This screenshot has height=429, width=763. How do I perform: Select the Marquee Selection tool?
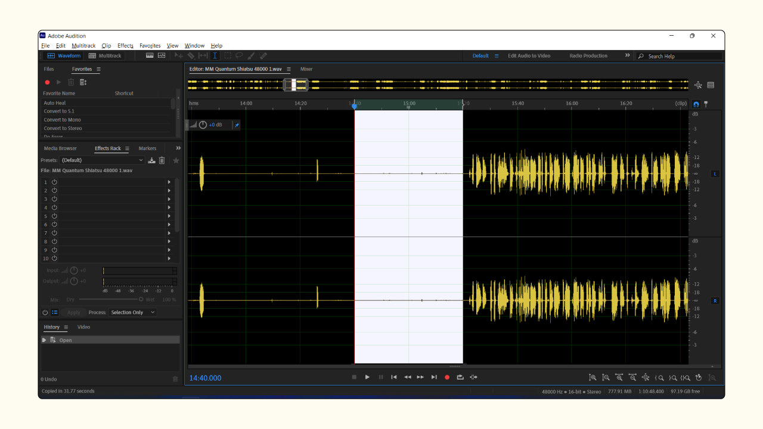(228, 55)
